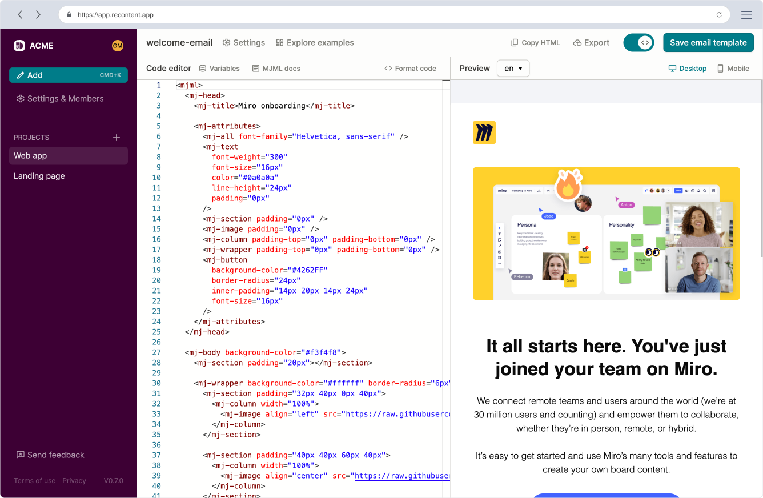The width and height of the screenshot is (763, 498).
Task: Click Format code
Action: [411, 69]
